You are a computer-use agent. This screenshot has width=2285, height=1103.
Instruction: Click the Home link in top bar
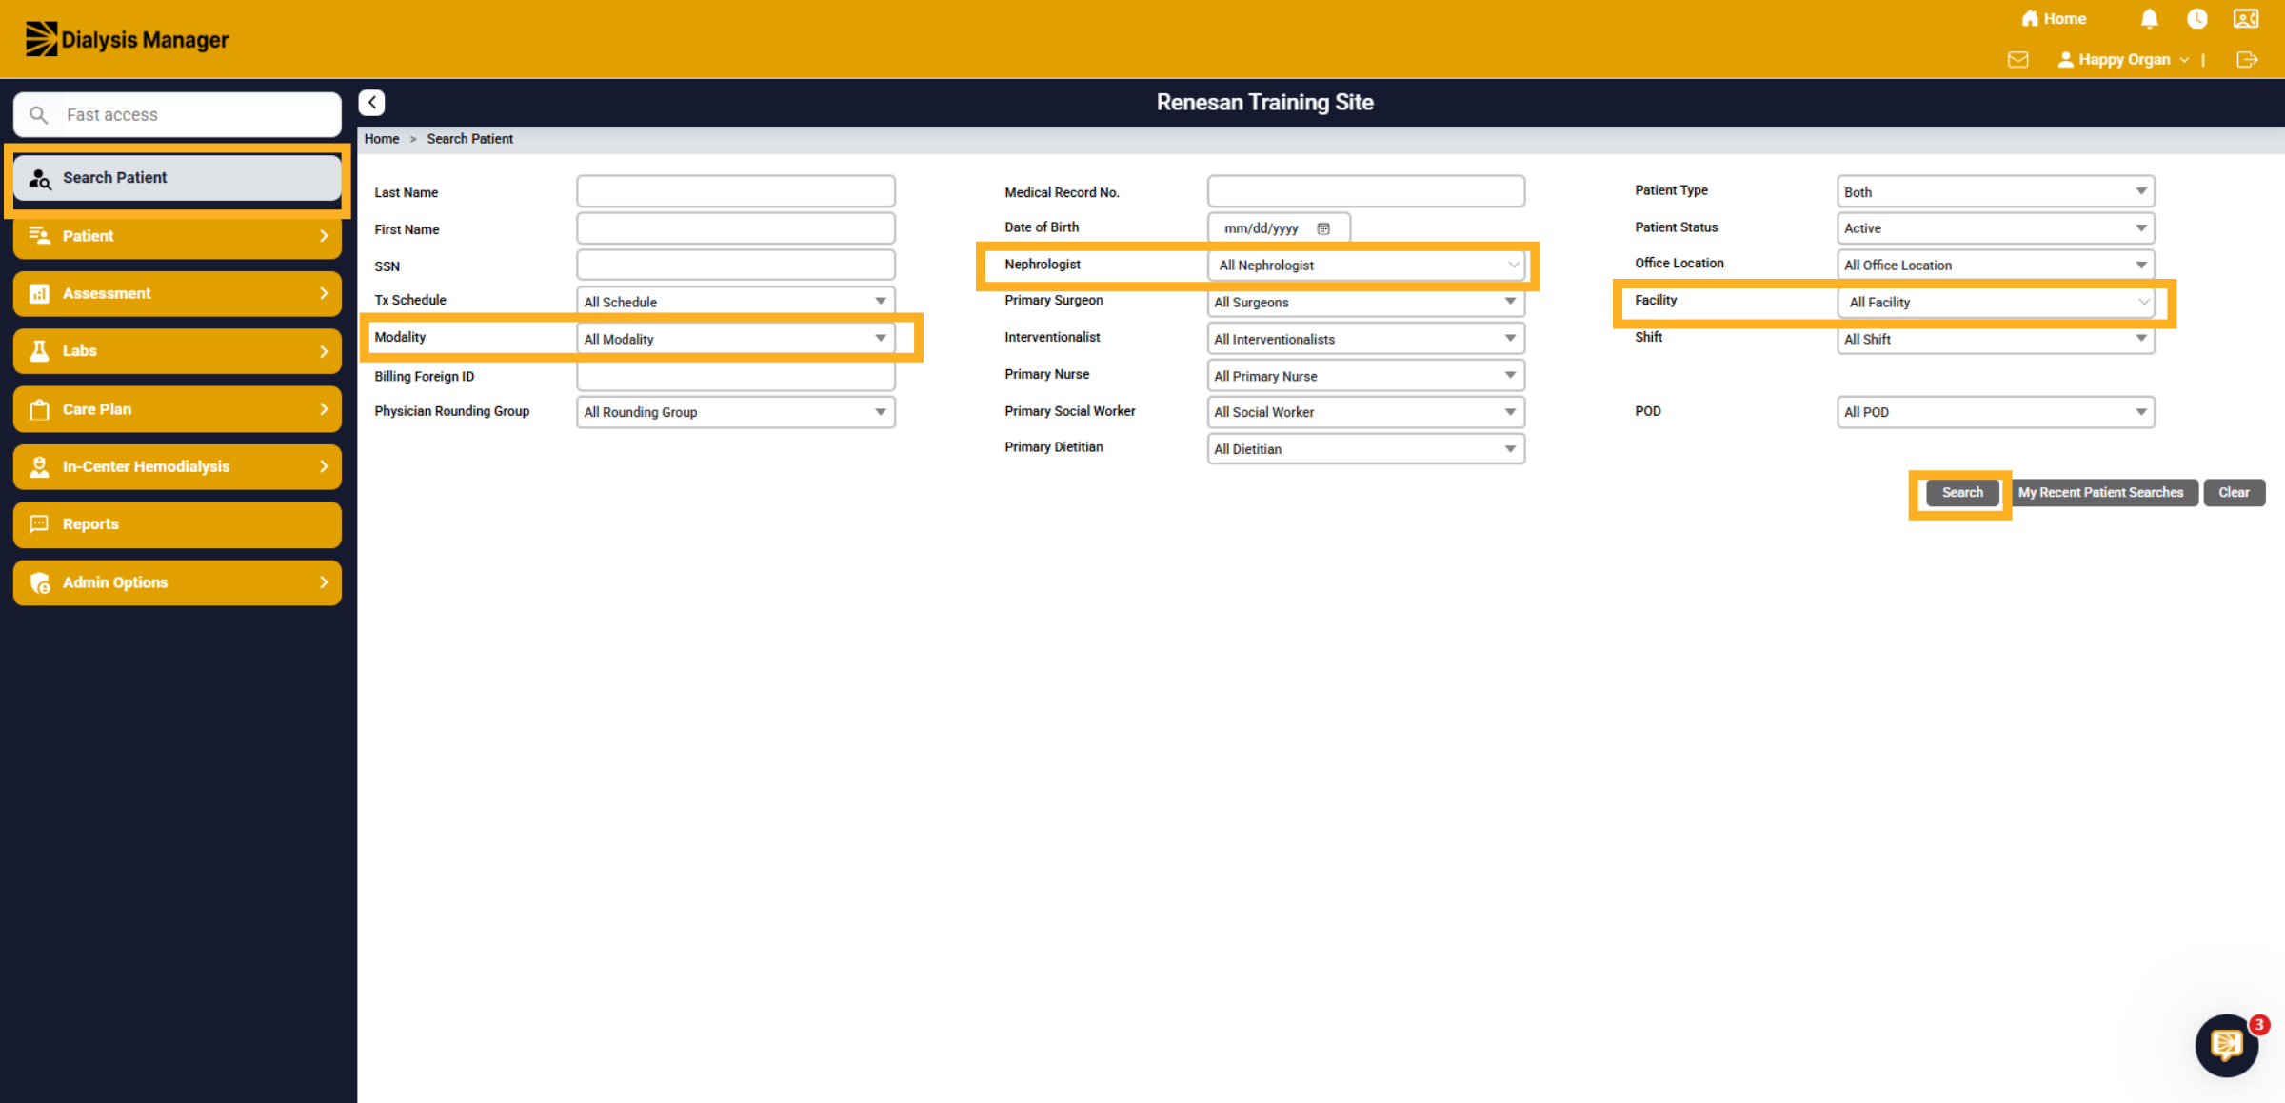pyautogui.click(x=2054, y=19)
